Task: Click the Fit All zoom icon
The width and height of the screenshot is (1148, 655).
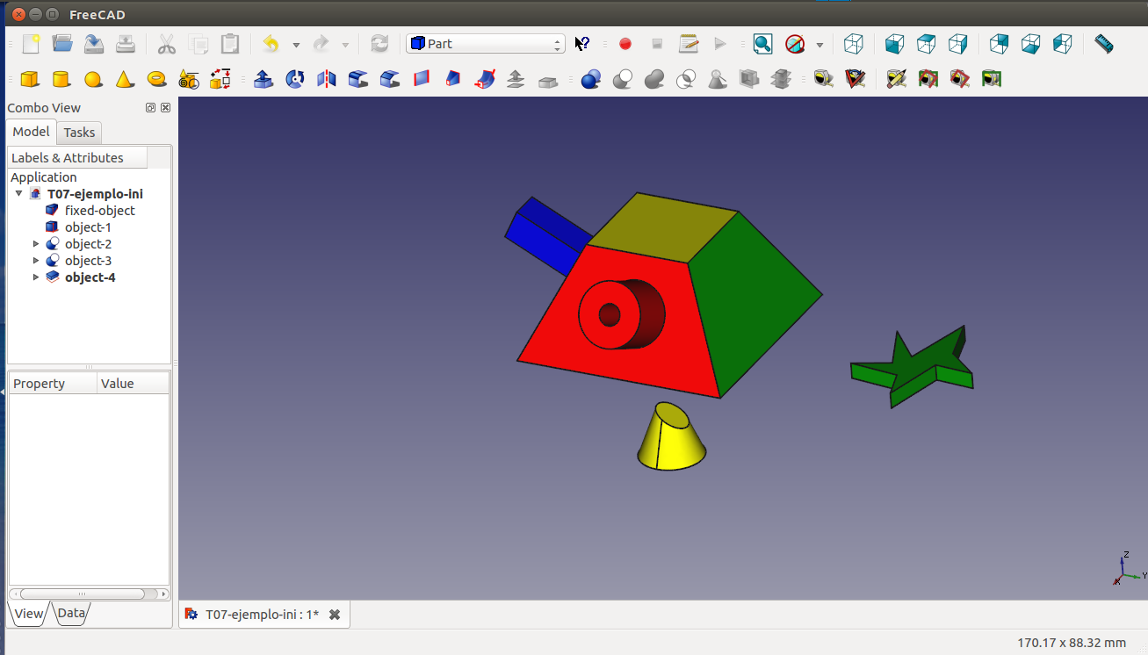Action: click(762, 44)
